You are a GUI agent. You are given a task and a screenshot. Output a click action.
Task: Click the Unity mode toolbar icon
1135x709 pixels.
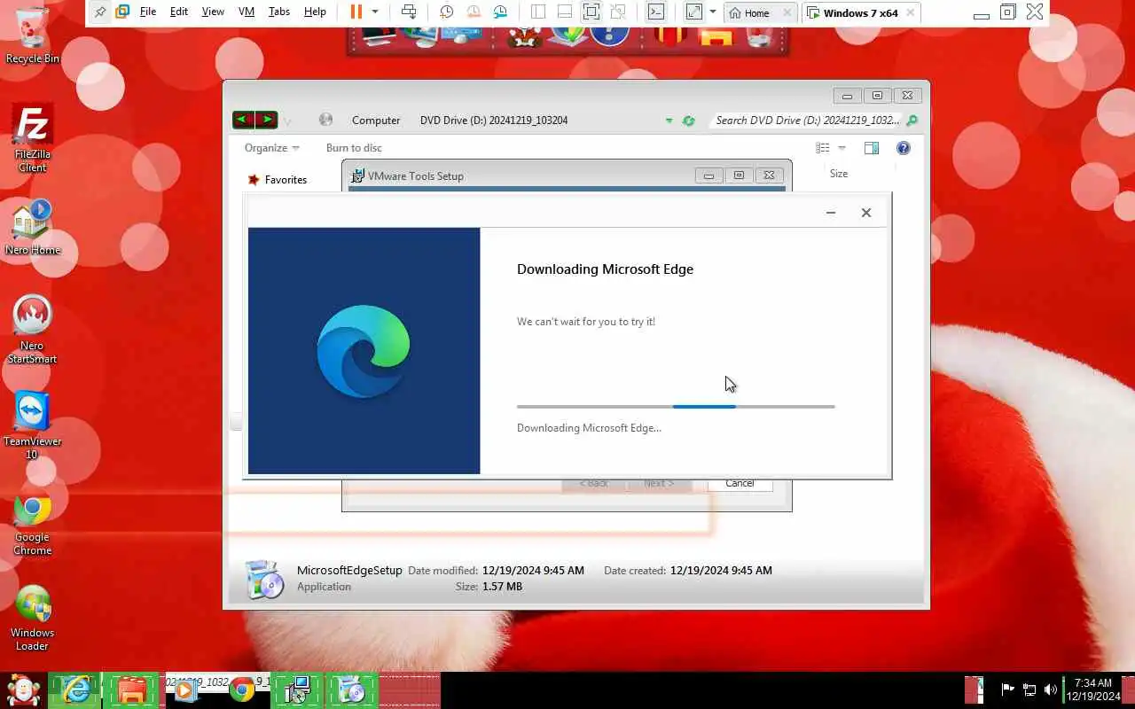click(618, 12)
